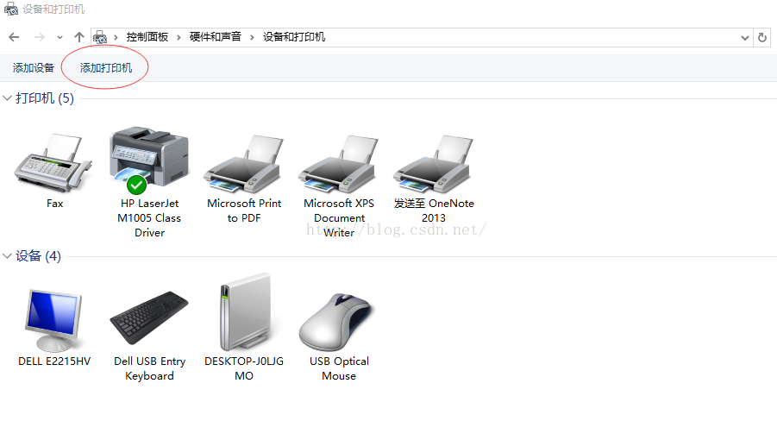Refresh the Devices and Printers view
The width and height of the screenshot is (777, 440).
pos(762,38)
